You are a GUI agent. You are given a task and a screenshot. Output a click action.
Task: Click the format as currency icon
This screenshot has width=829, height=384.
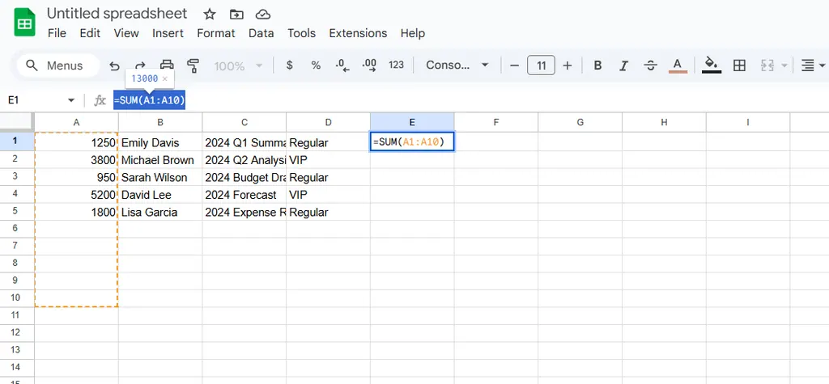click(290, 65)
